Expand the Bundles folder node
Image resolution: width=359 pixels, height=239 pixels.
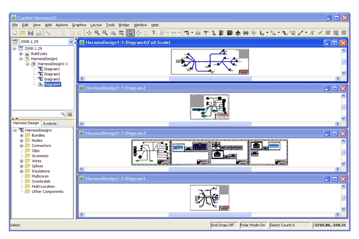[21, 136]
